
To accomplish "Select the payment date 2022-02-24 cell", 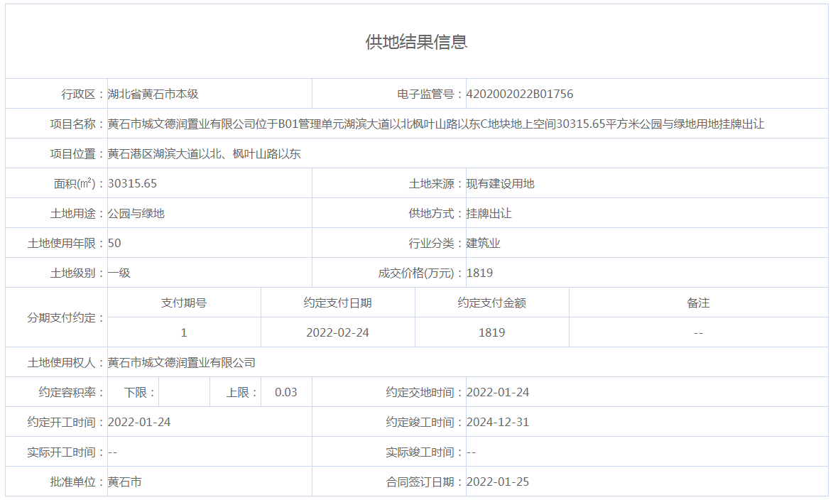I will point(338,332).
